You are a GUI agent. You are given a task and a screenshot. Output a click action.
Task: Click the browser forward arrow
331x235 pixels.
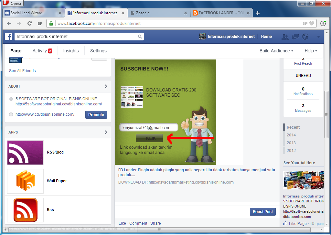point(19,24)
